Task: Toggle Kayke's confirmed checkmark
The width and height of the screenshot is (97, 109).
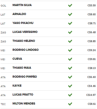Action: click(x=70, y=86)
